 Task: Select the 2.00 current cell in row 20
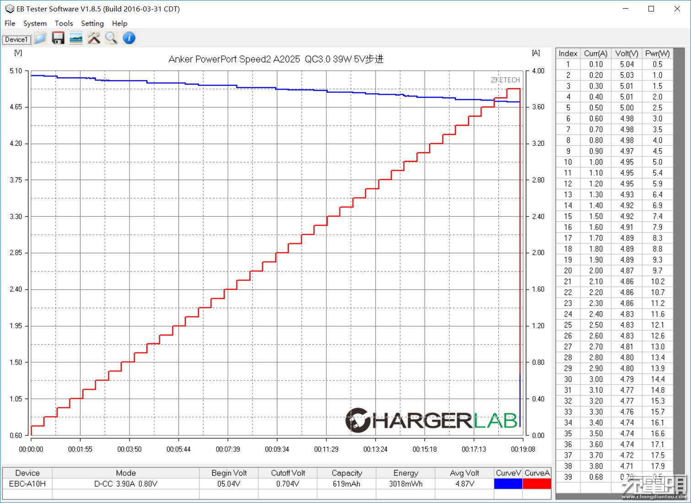pos(595,271)
